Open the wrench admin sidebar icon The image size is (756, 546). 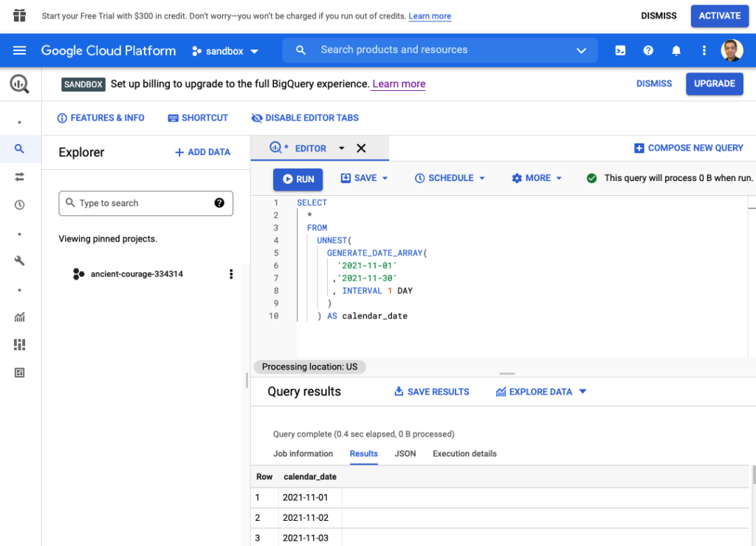coord(19,261)
